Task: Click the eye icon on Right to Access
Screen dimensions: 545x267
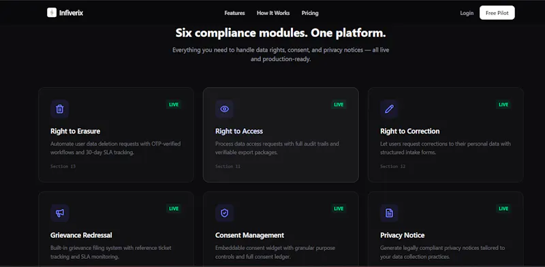Action: point(225,109)
